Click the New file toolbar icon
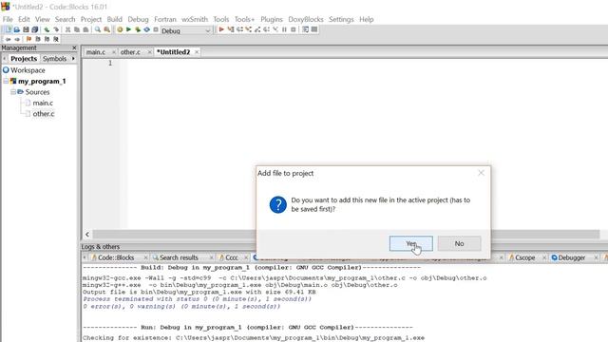 (x=9, y=29)
